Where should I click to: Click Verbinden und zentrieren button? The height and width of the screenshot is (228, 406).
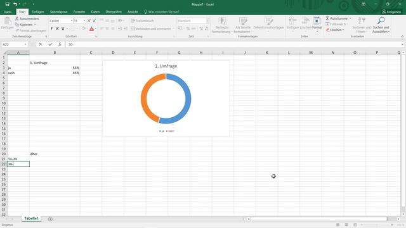point(151,28)
